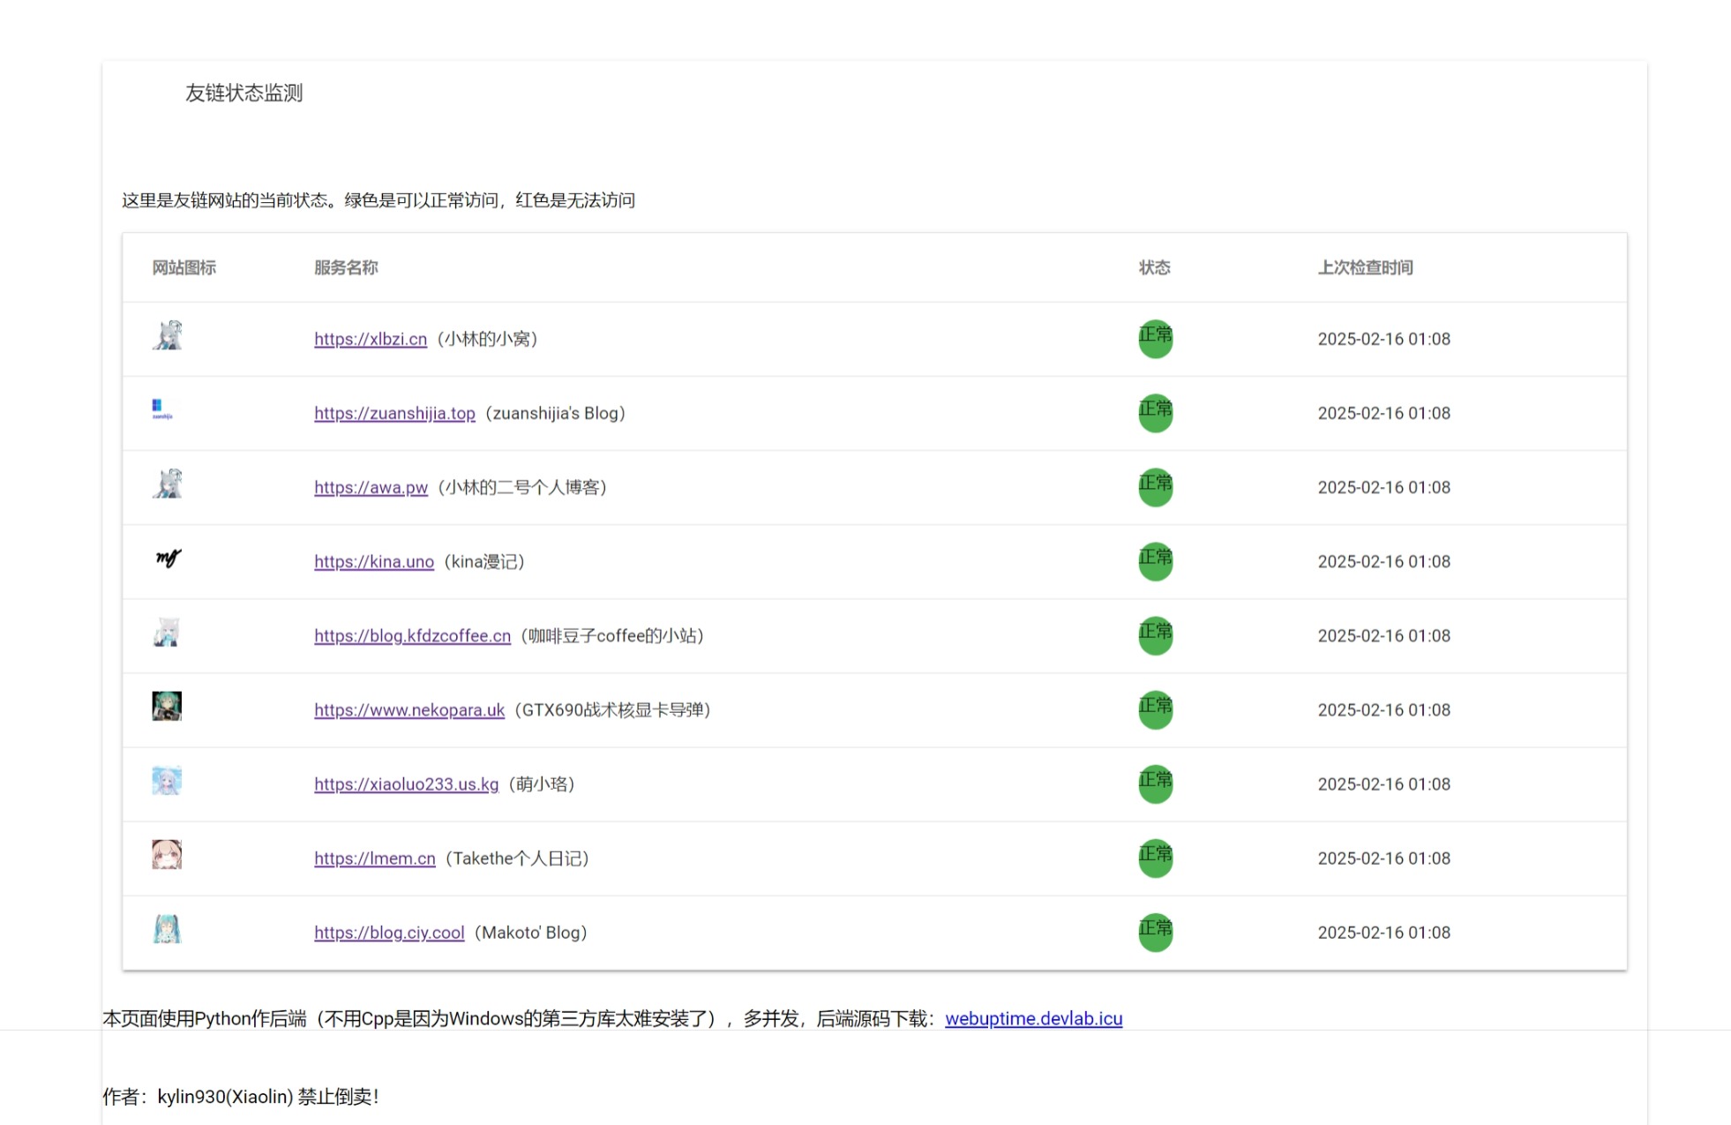Click the awa.pw site favicon

pos(168,486)
